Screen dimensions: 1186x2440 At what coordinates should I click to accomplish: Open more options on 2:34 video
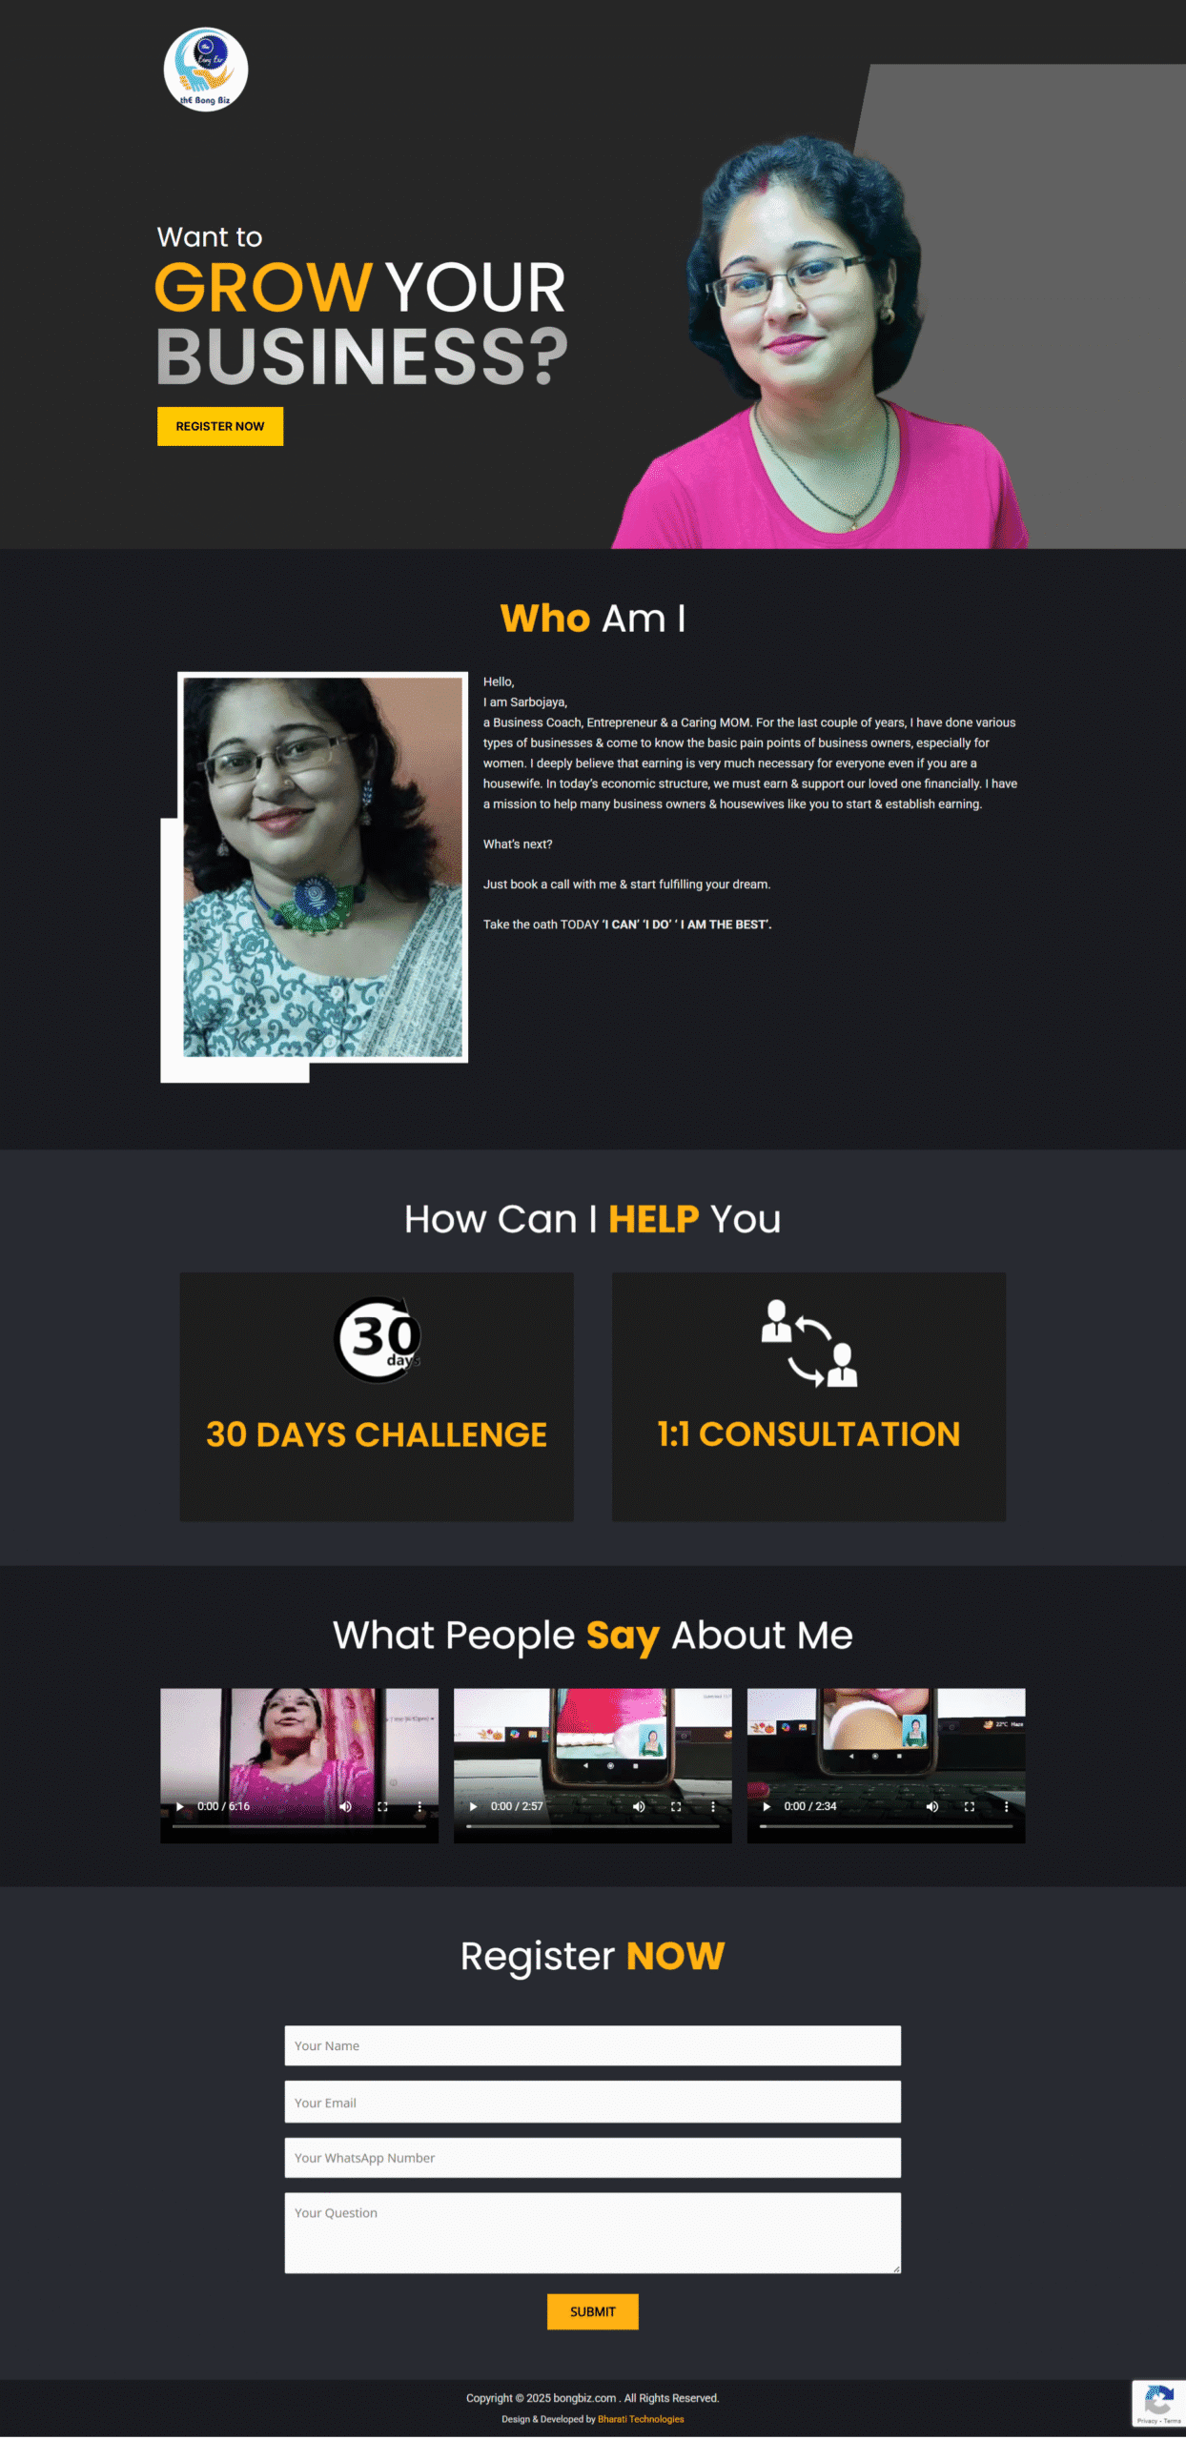tap(1006, 1806)
